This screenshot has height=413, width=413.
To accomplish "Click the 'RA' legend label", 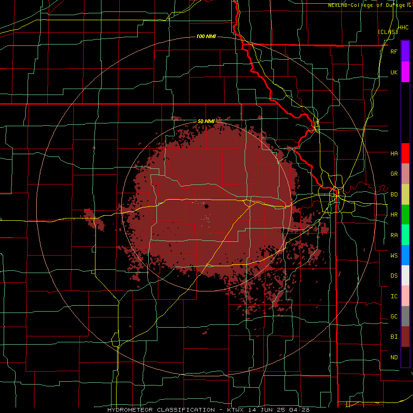I will click(394, 235).
